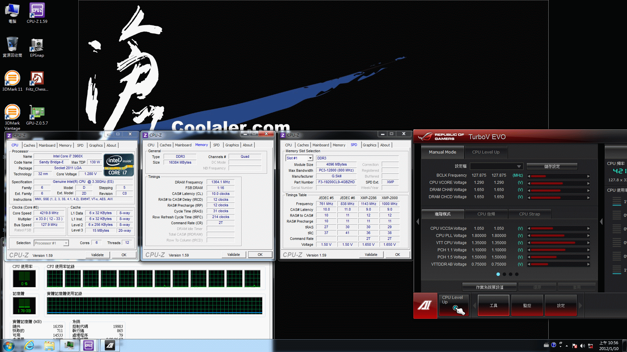This screenshot has width=627, height=352.
Task: Open About tab in the SPD CPU-Z window
Action: pos(385,145)
